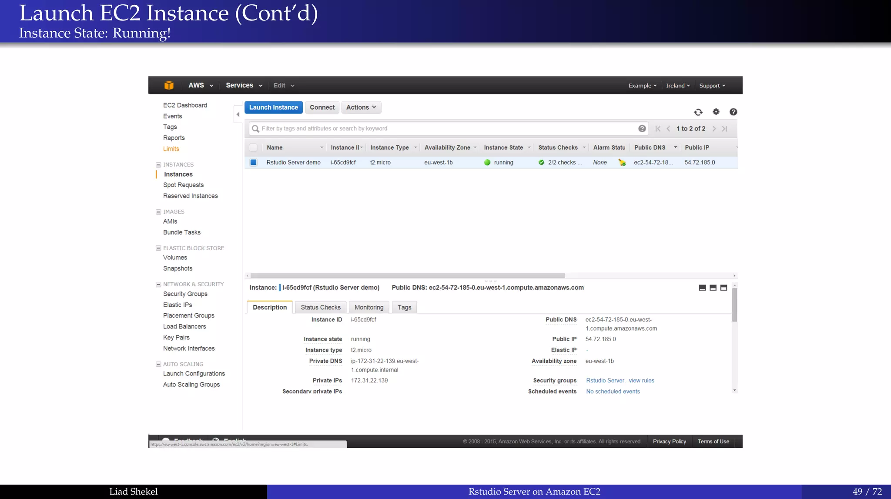Open Volumes in sidebar

click(175, 258)
